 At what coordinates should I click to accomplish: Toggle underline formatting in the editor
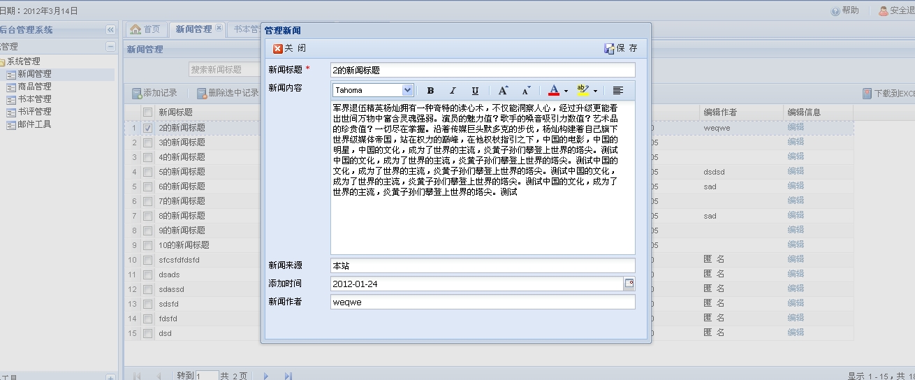tap(475, 90)
